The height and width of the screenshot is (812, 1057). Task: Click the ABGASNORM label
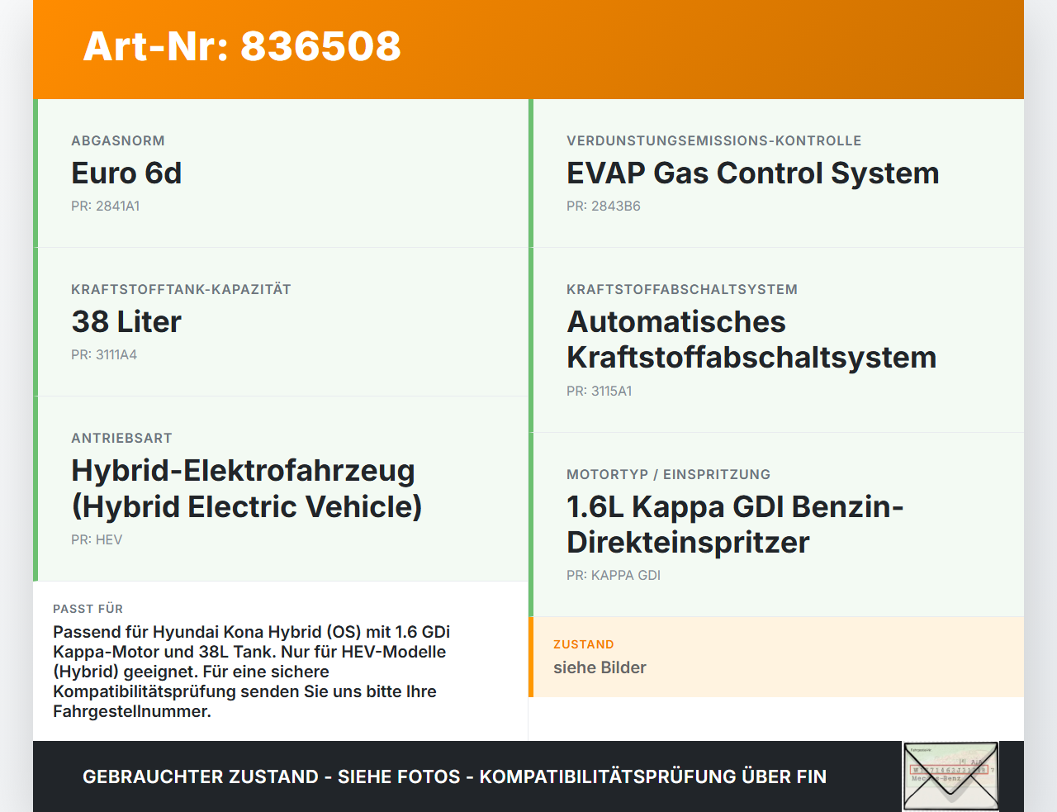point(118,140)
